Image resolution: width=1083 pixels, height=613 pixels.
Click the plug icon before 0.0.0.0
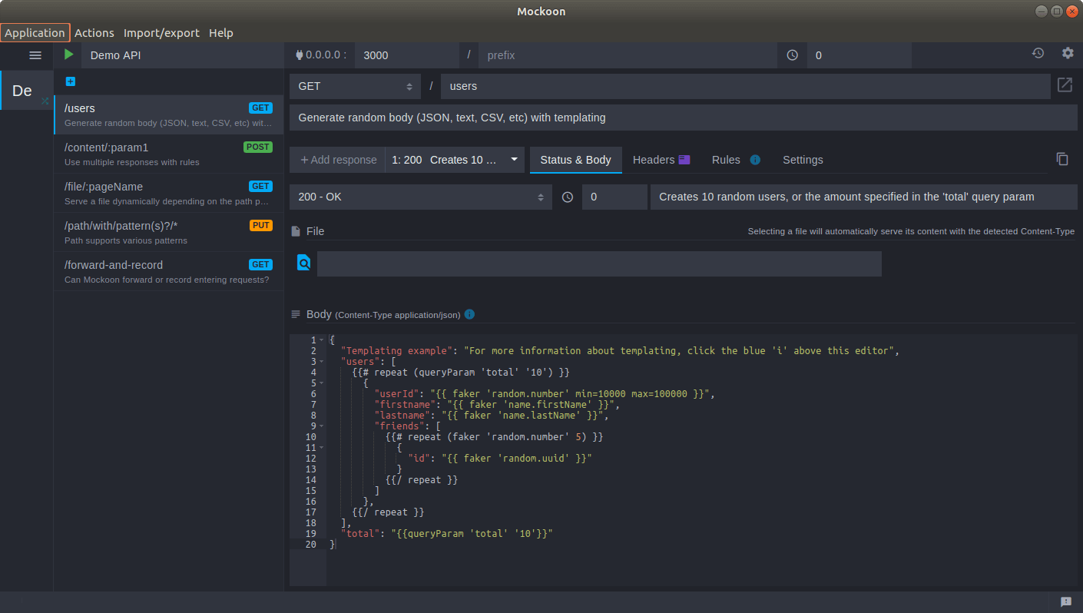[300, 55]
